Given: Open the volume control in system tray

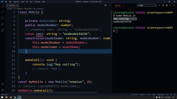Looking at the screenshot, I should click(162, 97).
